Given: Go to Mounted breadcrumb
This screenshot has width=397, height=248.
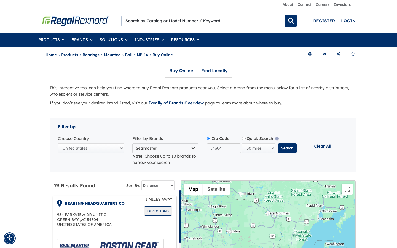Looking at the screenshot, I should coord(112,55).
